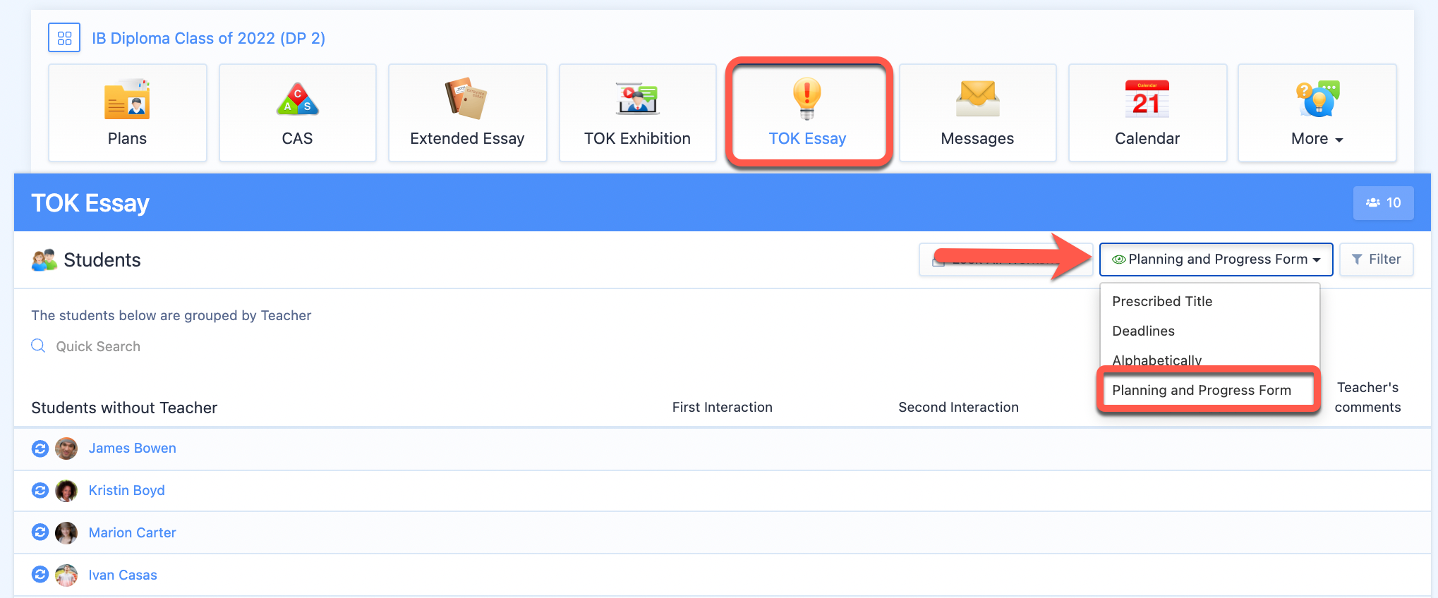Click Ivan Casas's avatar photo
1438x598 pixels.
(x=66, y=575)
